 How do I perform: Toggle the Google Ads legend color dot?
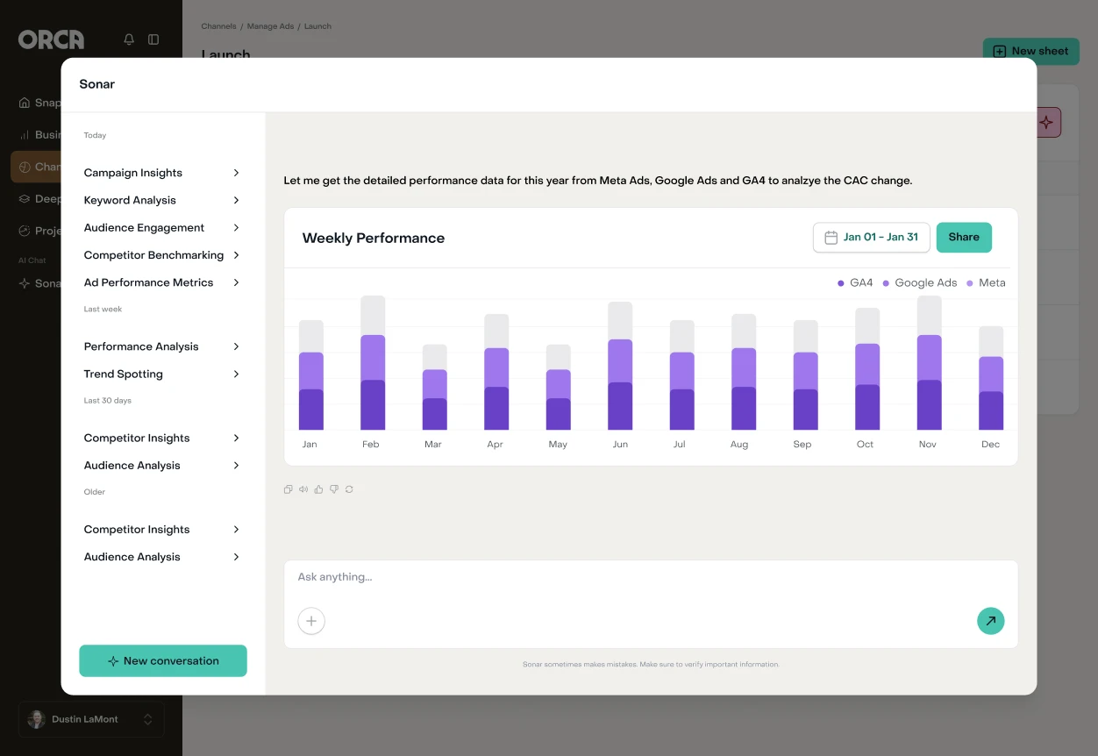click(886, 283)
